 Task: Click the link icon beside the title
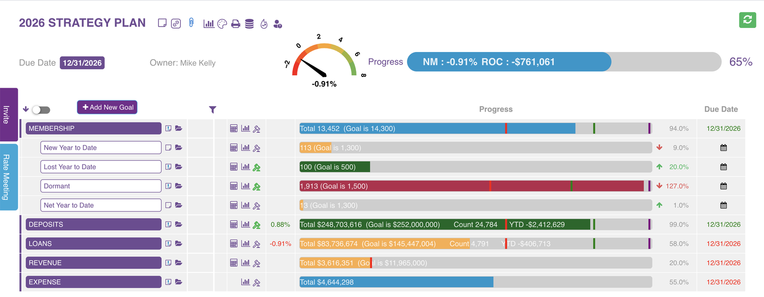tap(176, 23)
